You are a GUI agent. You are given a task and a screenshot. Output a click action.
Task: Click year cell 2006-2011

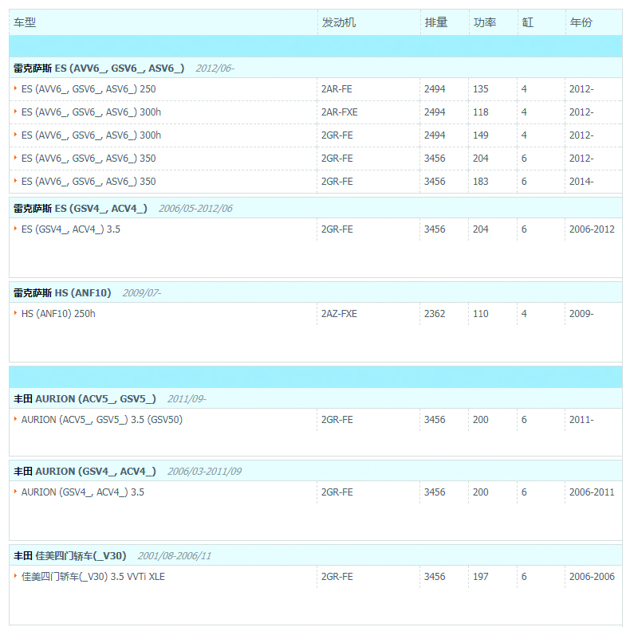pos(592,492)
